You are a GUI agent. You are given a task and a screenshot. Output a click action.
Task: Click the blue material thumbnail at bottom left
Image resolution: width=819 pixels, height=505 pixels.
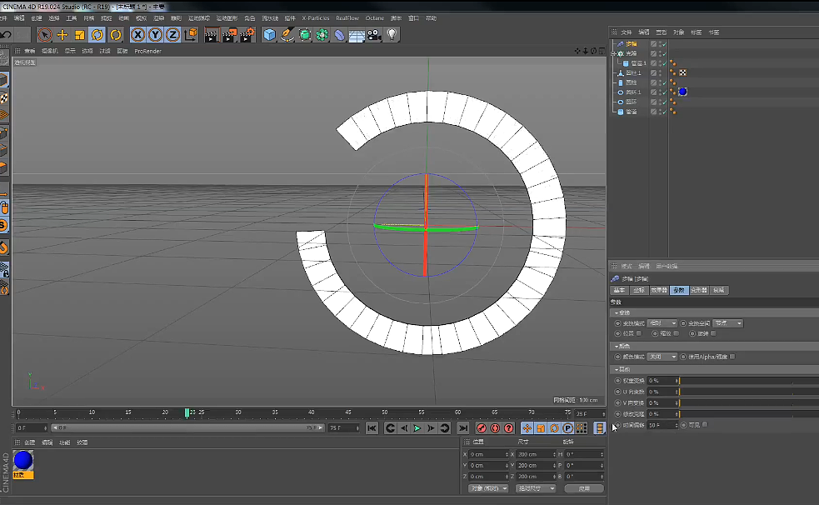point(22,460)
